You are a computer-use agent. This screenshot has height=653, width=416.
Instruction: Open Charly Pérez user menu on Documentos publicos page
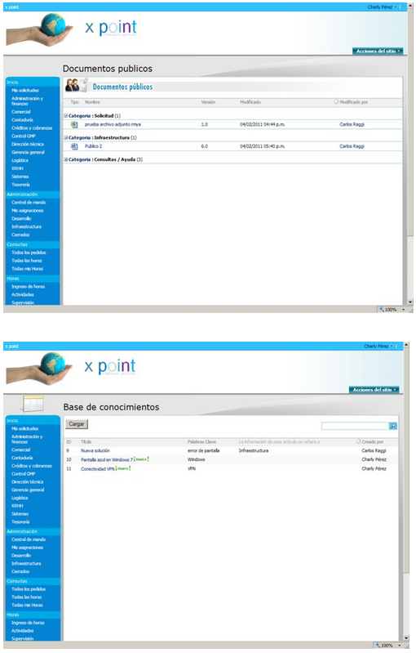point(382,7)
